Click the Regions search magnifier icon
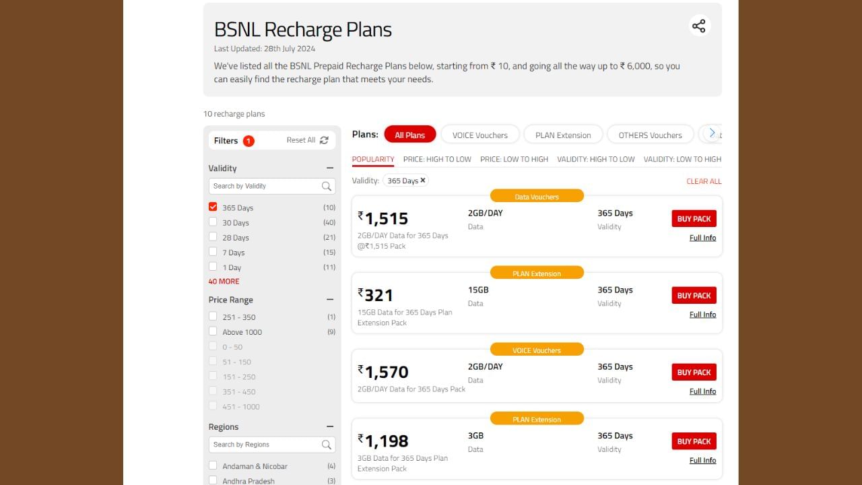Viewport: 862px width, 485px height. coord(327,445)
